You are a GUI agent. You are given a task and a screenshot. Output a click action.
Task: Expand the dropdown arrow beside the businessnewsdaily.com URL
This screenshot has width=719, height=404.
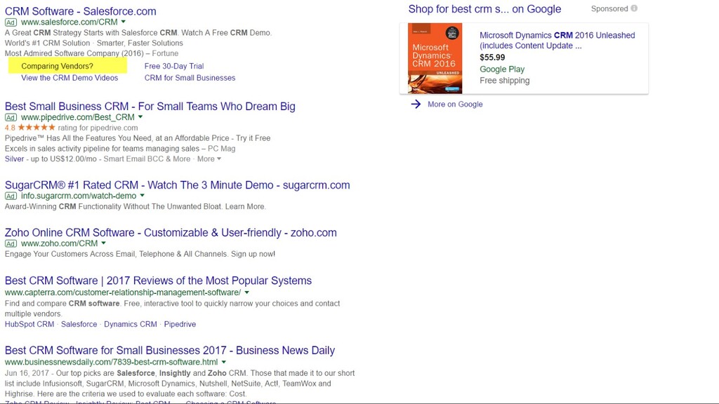224,362
